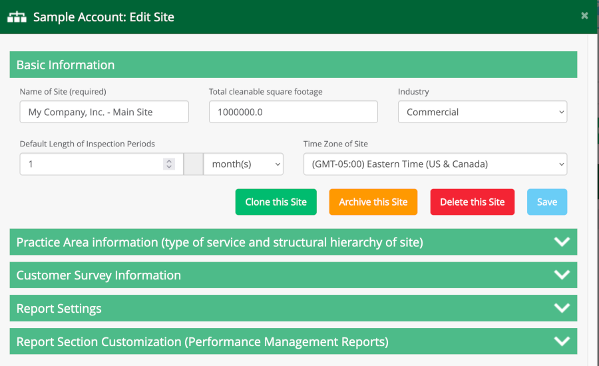Open the Industry dropdown

click(482, 112)
